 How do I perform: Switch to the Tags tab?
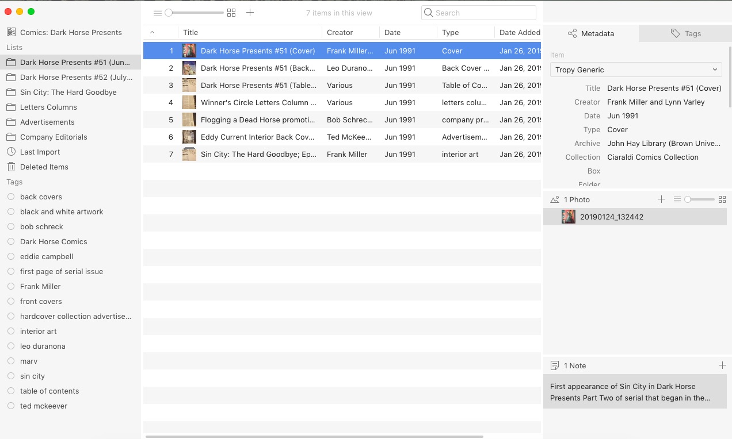pos(685,34)
